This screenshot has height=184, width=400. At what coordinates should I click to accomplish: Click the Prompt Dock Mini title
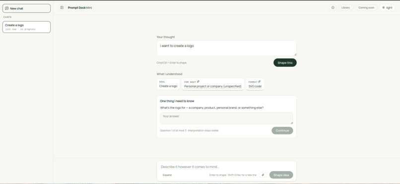80,7
